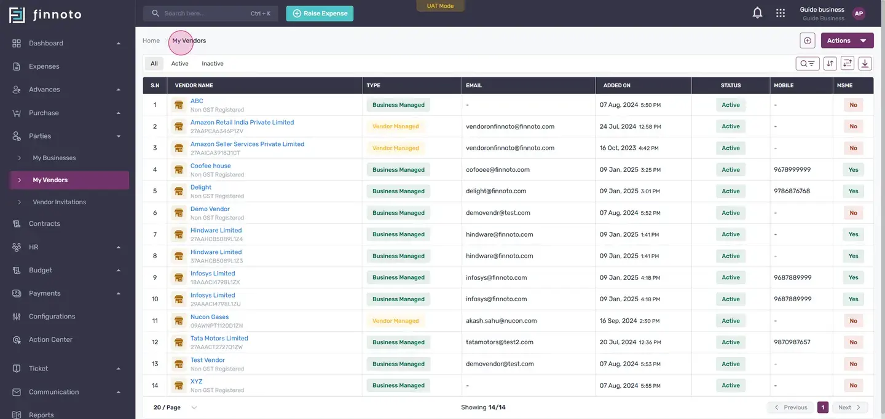
Task: Click the Raise Expense button
Action: tap(320, 13)
